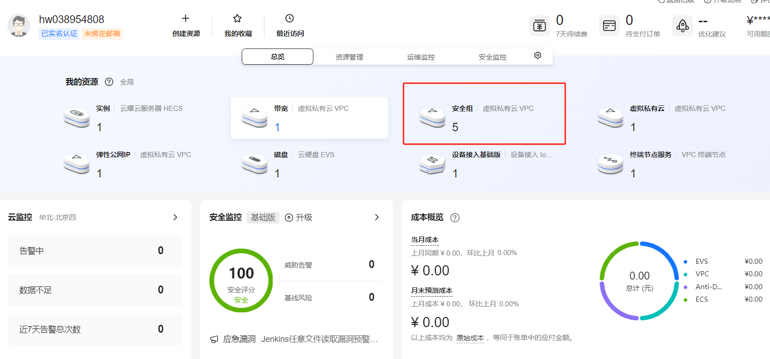The height and width of the screenshot is (359, 770).
Task: Click the user avatar image
Action: tap(19, 25)
